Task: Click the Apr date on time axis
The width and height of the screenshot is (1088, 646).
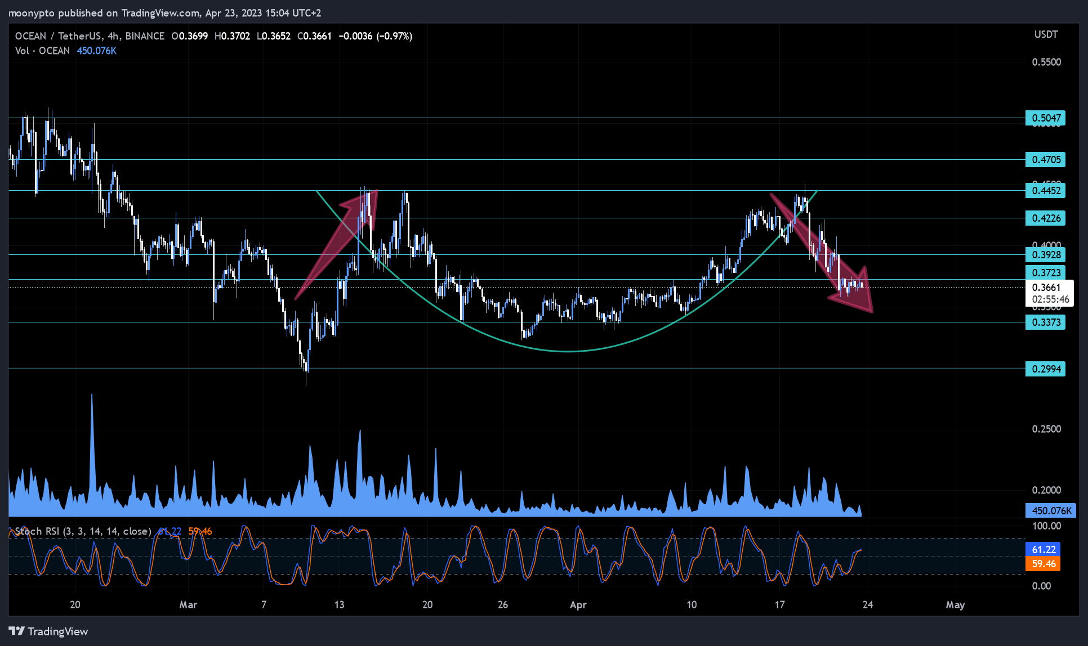Action: pyautogui.click(x=578, y=605)
